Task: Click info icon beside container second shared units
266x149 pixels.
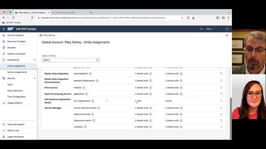Action: click(181, 127)
